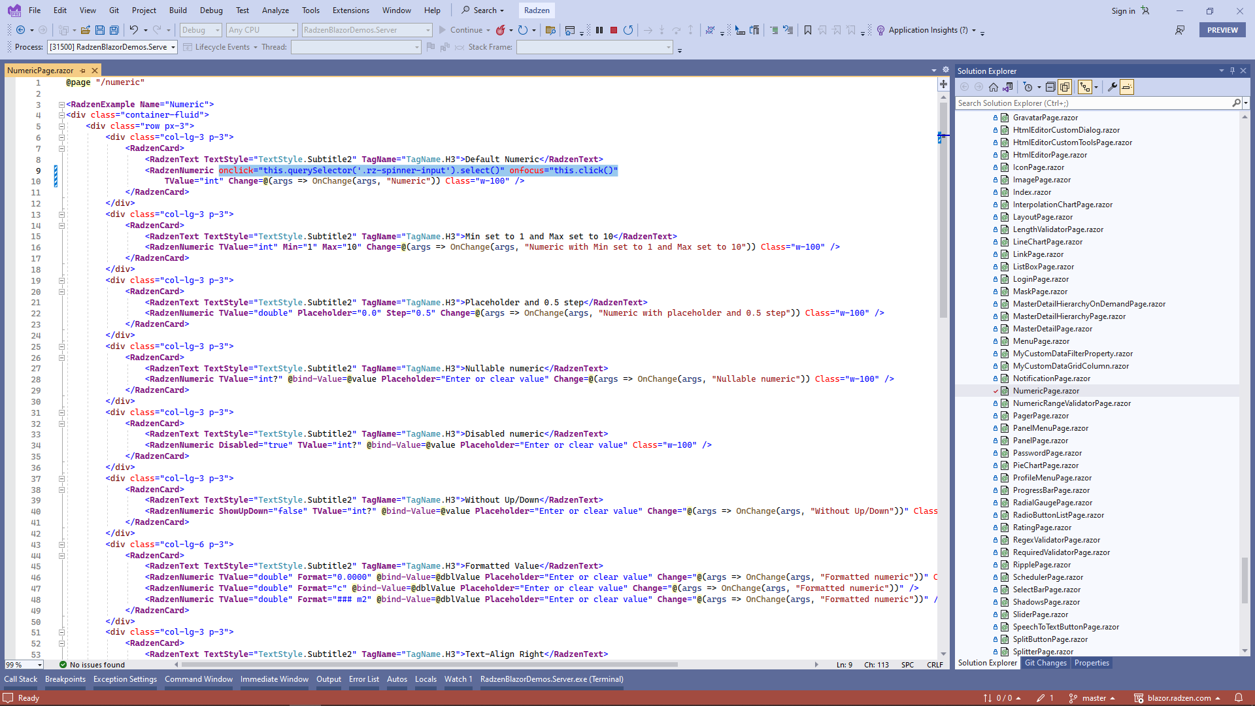The width and height of the screenshot is (1255, 706).
Task: Click the blazor.radzen.com repository button
Action: (x=1178, y=698)
